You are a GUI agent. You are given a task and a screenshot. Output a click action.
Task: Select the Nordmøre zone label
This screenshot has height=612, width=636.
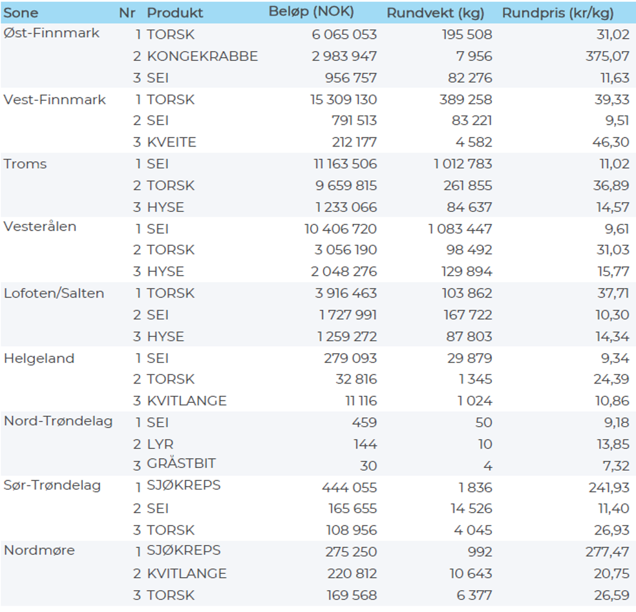(x=39, y=551)
